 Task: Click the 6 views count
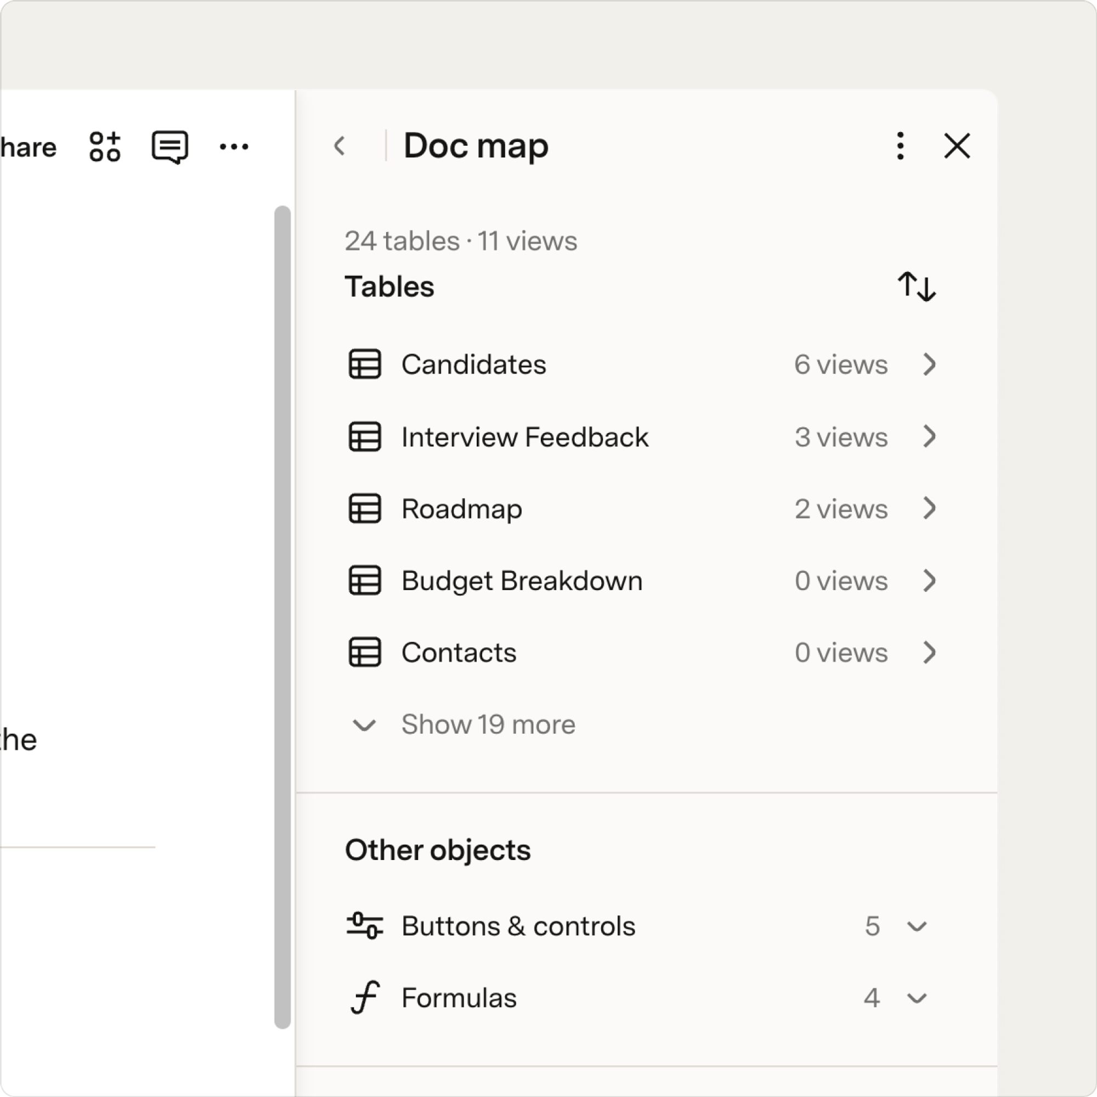click(x=840, y=364)
